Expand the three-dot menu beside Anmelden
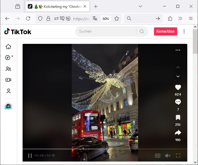This screenshot has width=198, height=165. point(184,31)
